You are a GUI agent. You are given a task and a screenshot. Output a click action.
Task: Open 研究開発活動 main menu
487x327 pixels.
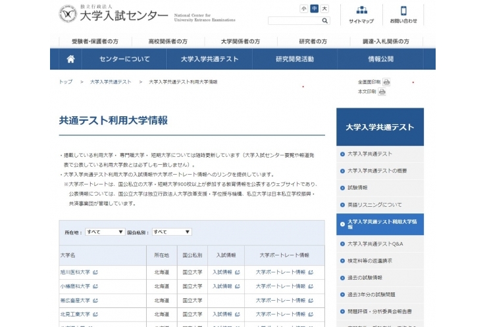click(295, 59)
